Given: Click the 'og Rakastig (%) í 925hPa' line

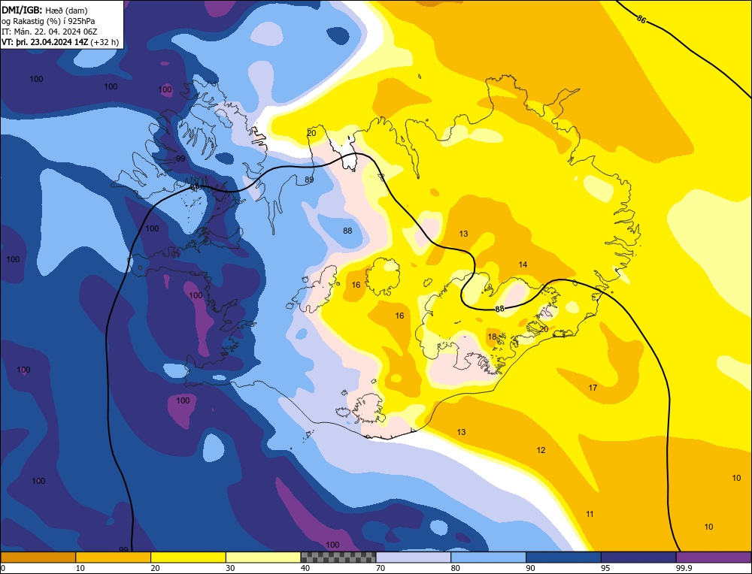Looking at the screenshot, I should pyautogui.click(x=48, y=21).
